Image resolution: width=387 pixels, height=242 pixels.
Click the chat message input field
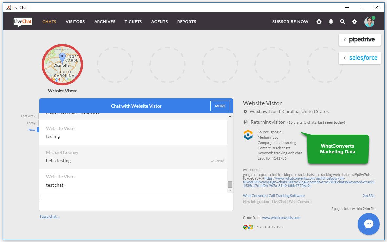(136, 202)
